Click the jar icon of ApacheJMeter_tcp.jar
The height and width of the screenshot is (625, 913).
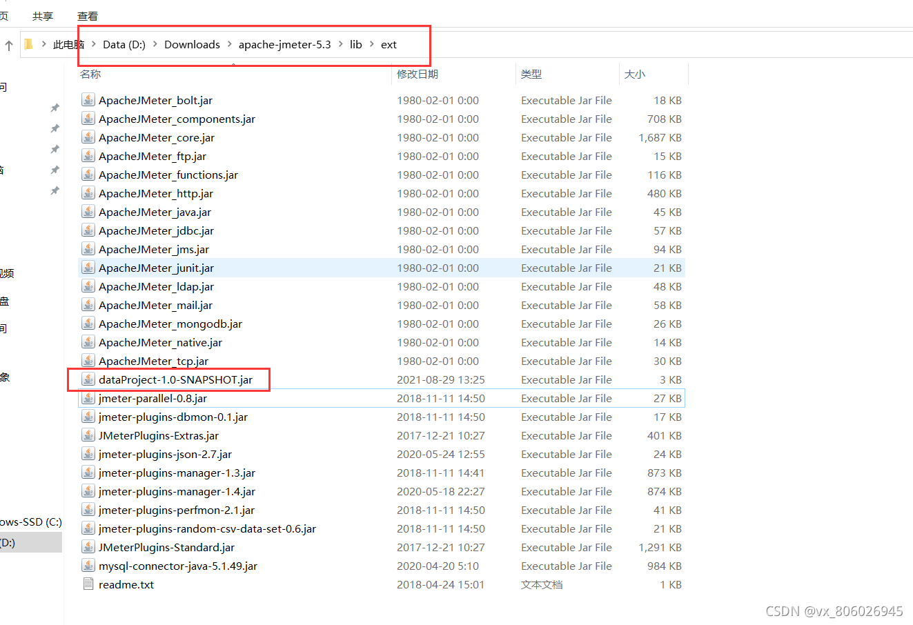pyautogui.click(x=88, y=361)
